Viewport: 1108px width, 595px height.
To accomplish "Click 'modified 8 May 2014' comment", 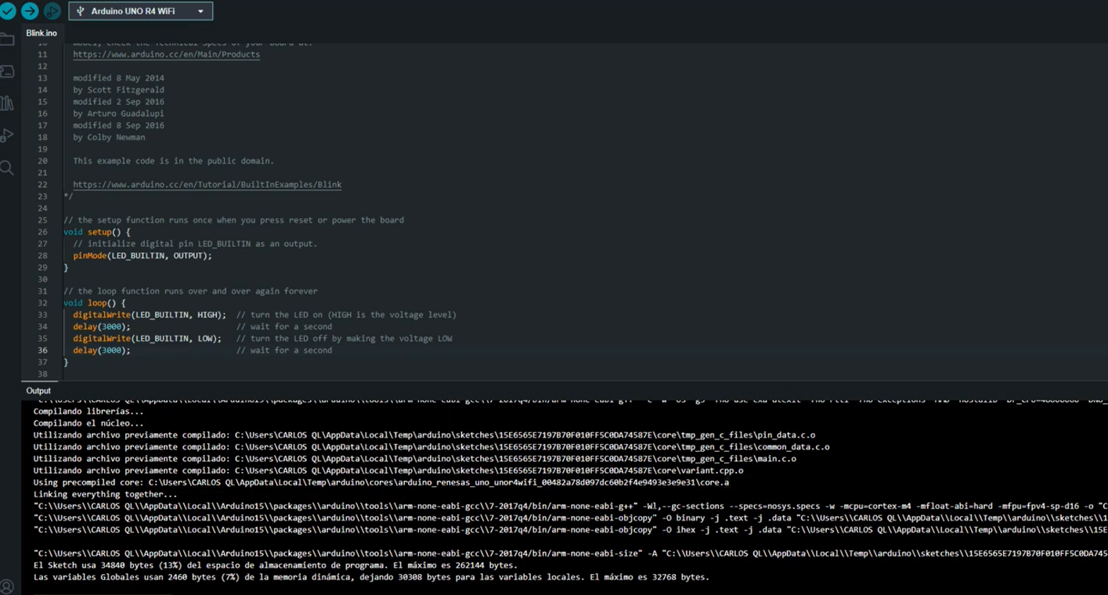I will click(x=118, y=78).
